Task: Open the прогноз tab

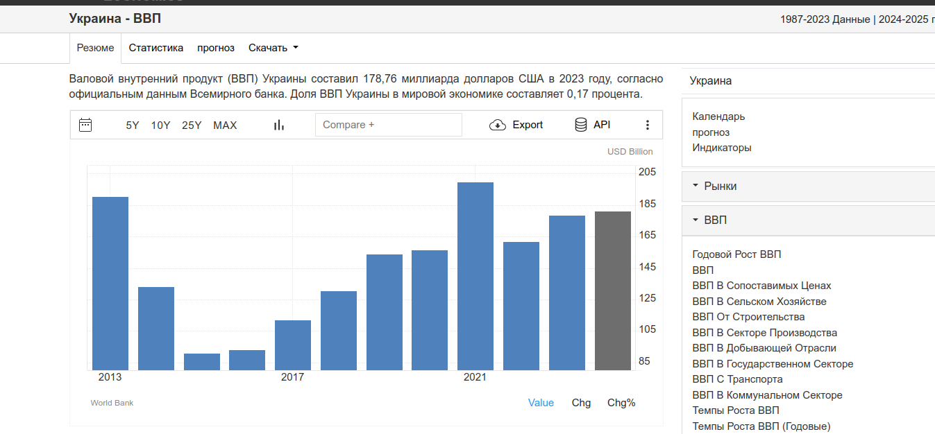Action: click(216, 48)
